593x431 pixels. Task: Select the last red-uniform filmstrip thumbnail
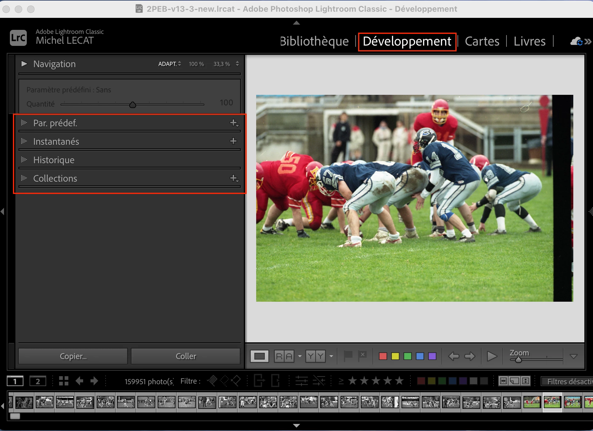[589, 402]
